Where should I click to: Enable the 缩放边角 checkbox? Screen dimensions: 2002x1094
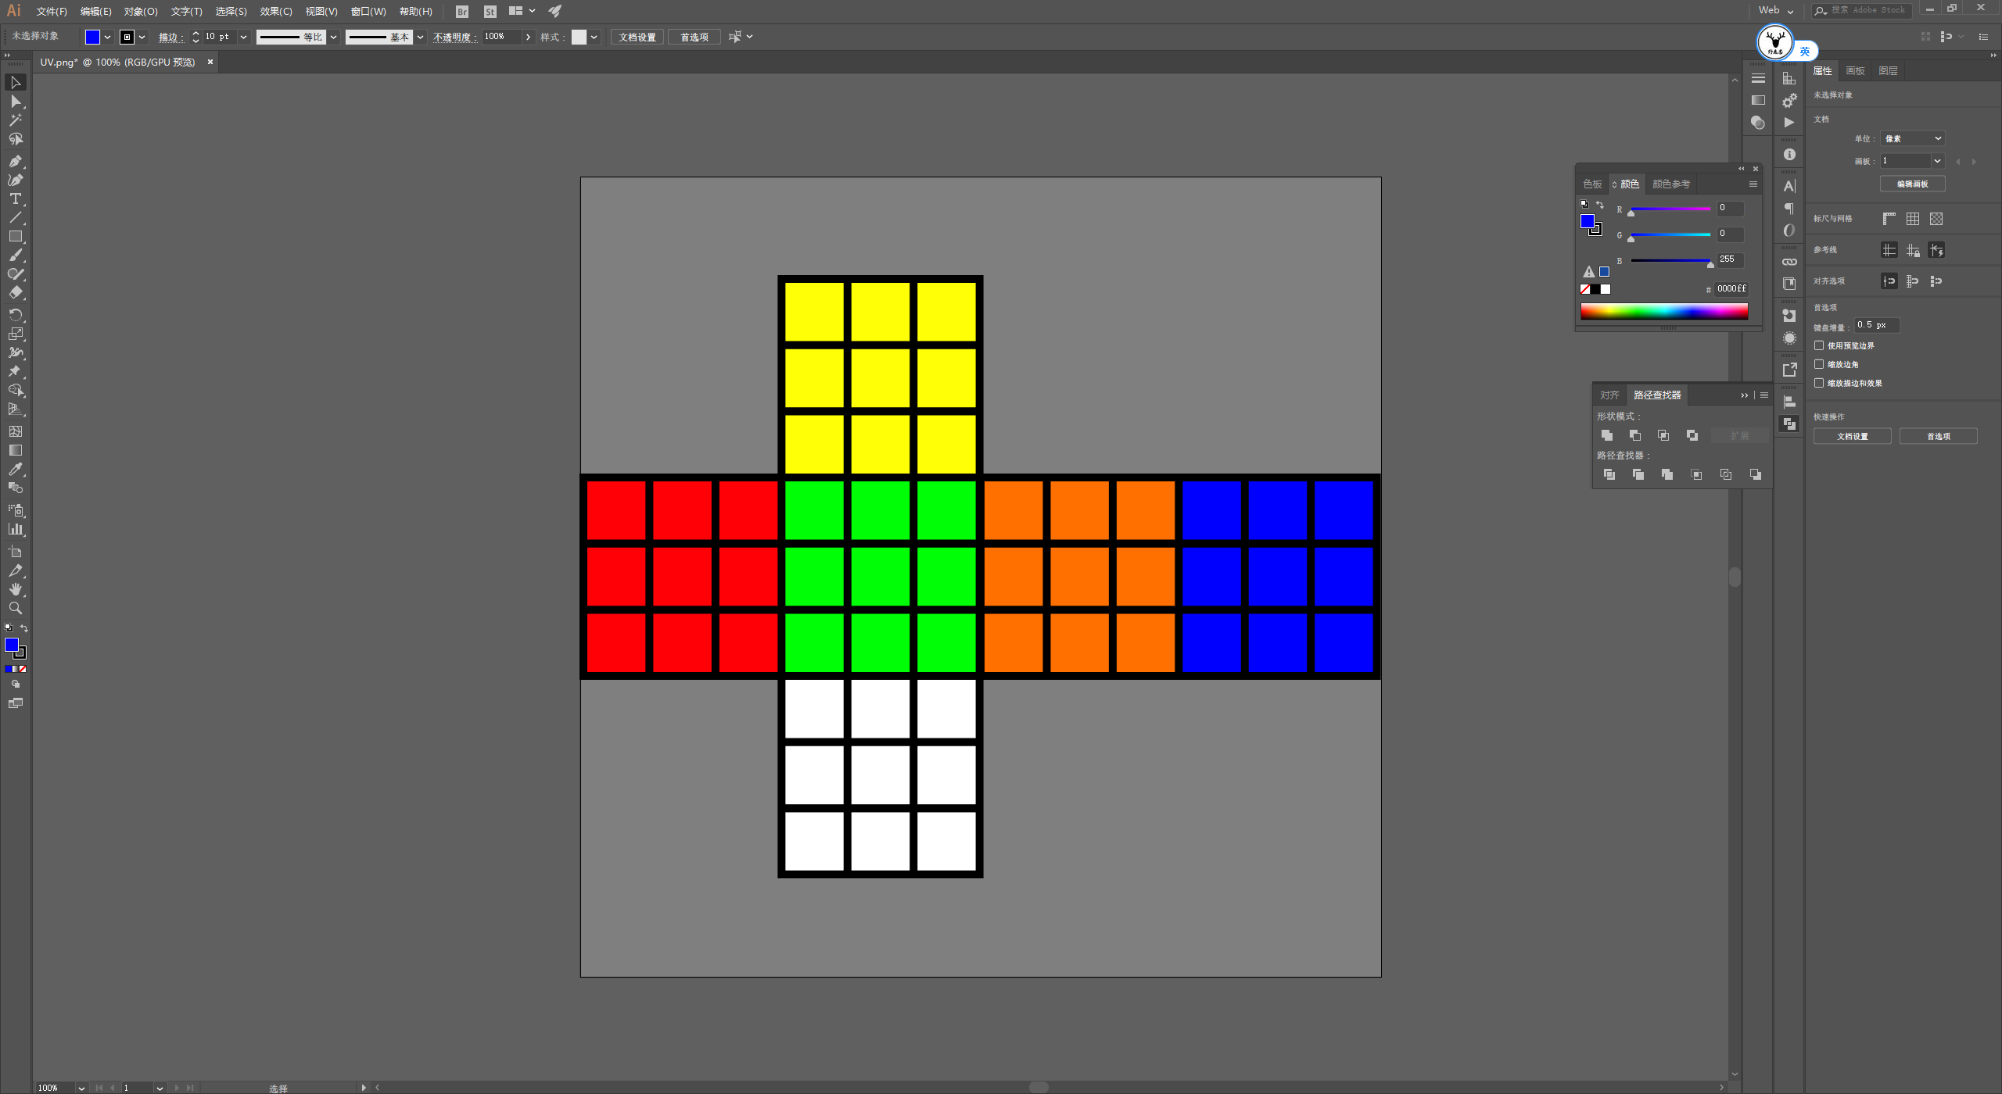click(x=1819, y=364)
